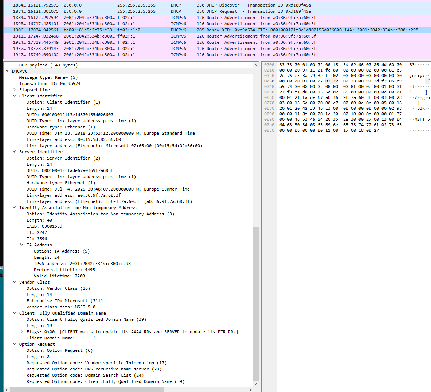Select Enterprise ID: Microsoft (311) field
The image size is (431, 392).
click(x=64, y=301)
